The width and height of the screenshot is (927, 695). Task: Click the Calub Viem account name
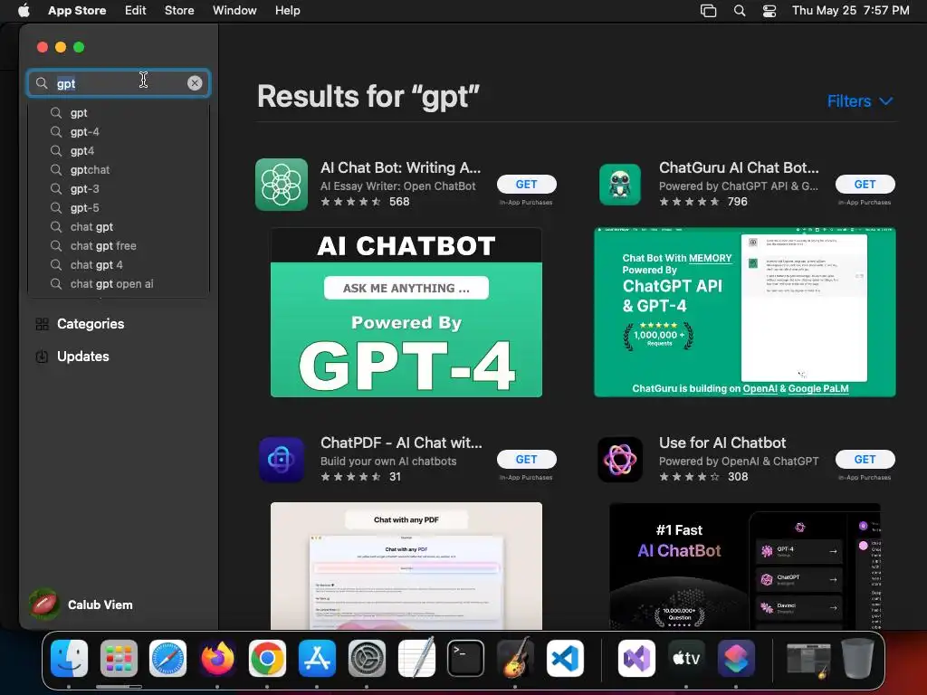click(x=100, y=605)
